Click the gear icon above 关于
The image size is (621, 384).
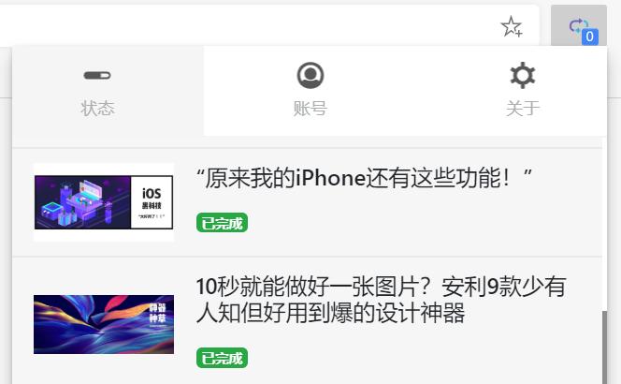523,75
